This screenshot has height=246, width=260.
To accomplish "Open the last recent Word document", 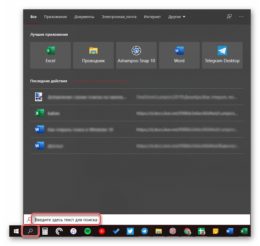I will point(137,146).
